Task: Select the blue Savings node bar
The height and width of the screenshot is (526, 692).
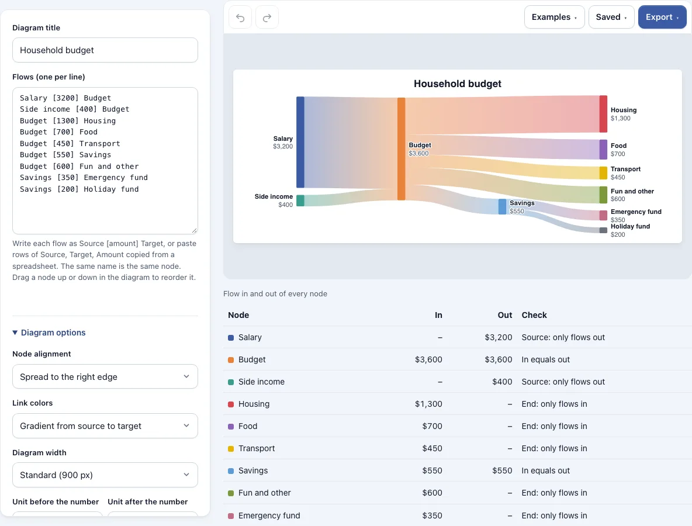Action: pos(502,206)
